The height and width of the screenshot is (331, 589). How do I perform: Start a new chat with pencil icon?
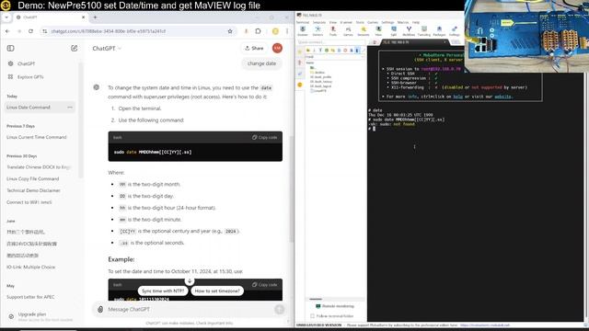coord(74,48)
